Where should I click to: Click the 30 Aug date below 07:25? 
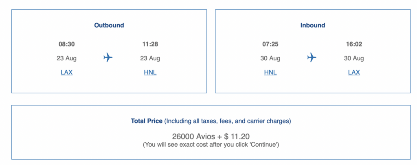click(270, 58)
